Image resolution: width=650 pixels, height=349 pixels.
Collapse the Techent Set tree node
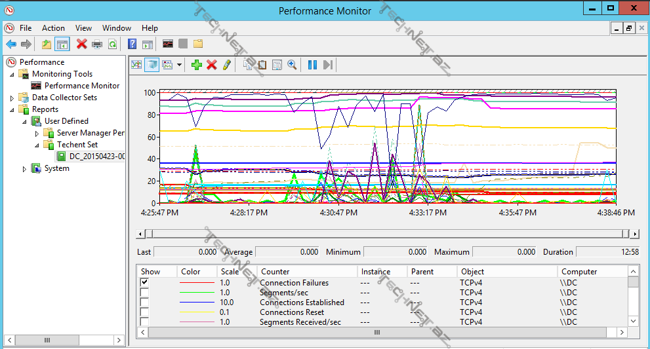37,145
